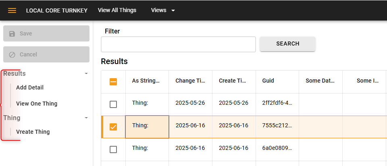Uncheck the selected 7555c212 row checkbox
Viewport: 387px width, 166px height.
click(113, 127)
